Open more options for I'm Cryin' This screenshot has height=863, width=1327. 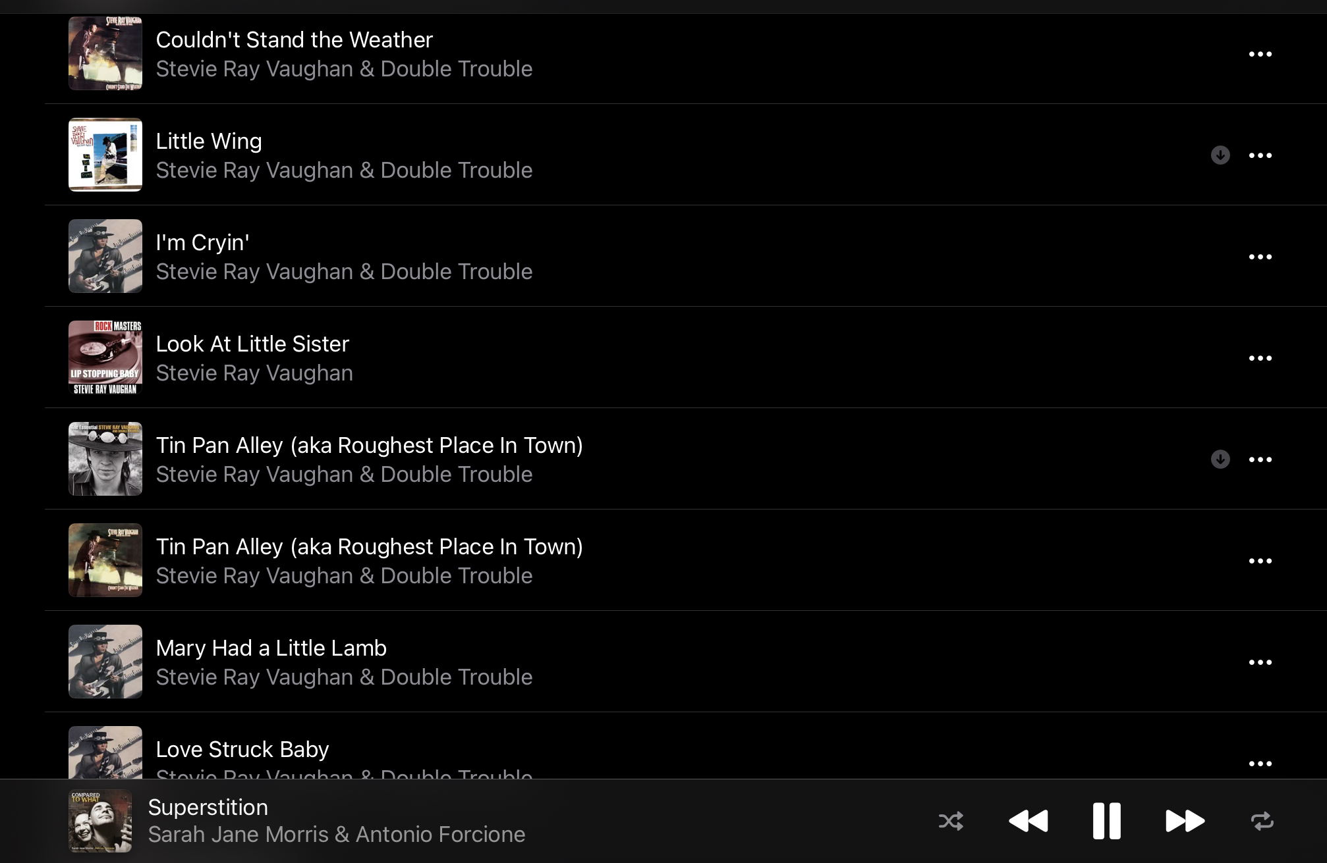1260,257
